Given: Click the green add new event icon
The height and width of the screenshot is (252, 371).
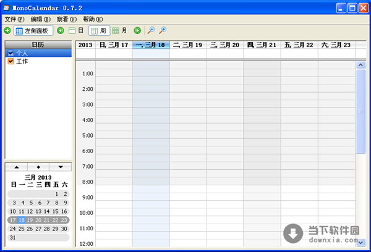Looking at the screenshot, I should click(x=7, y=30).
